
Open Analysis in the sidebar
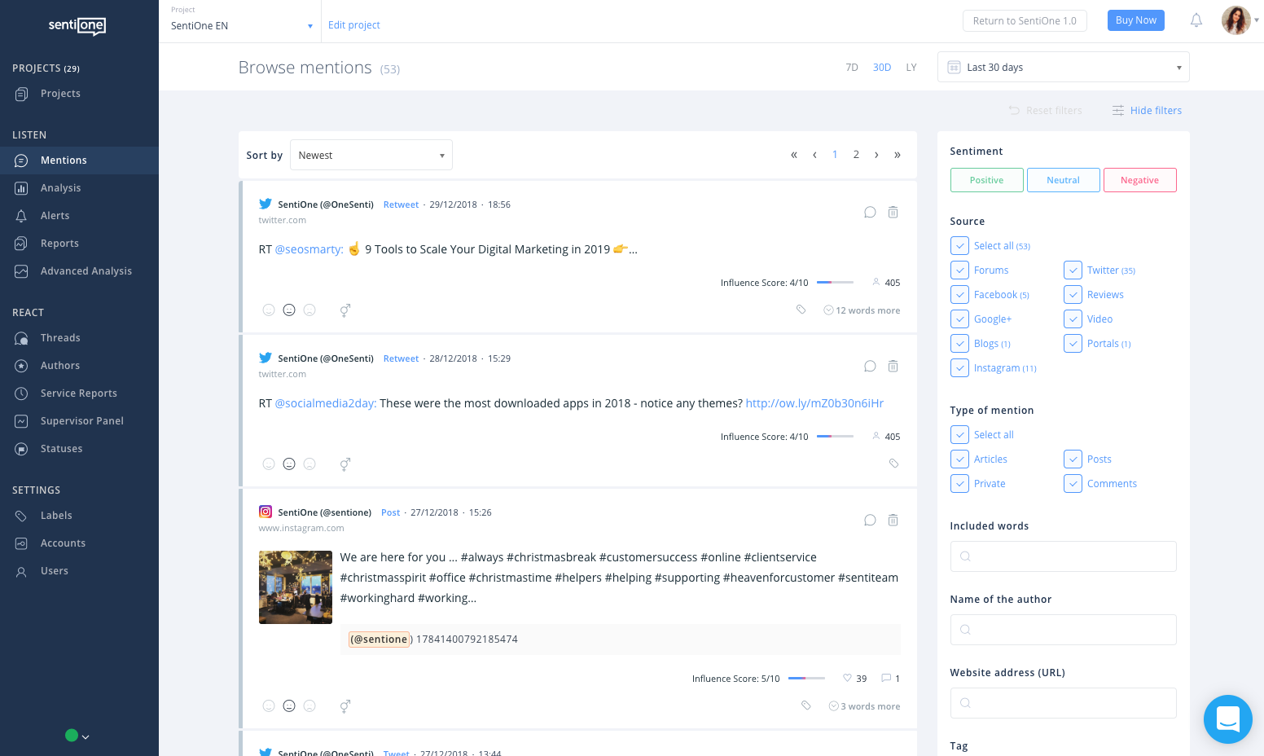click(x=61, y=188)
